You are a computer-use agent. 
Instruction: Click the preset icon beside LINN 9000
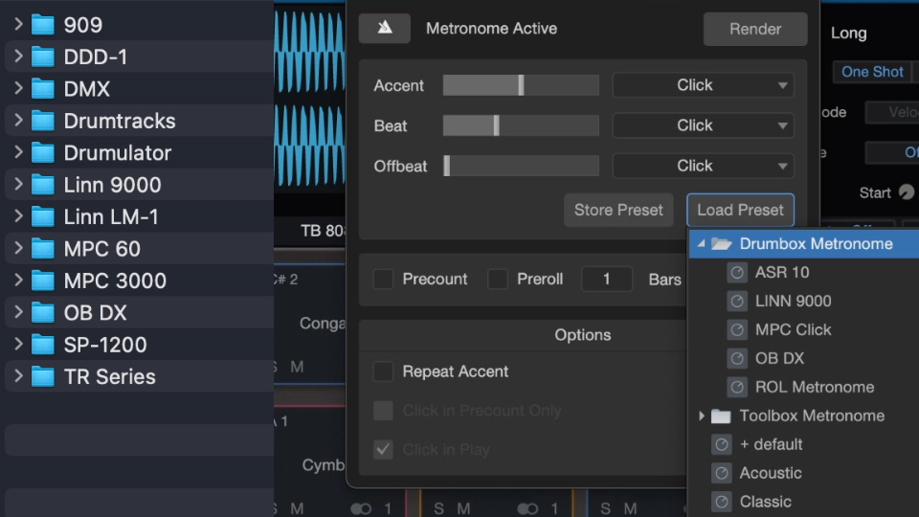[x=737, y=302]
